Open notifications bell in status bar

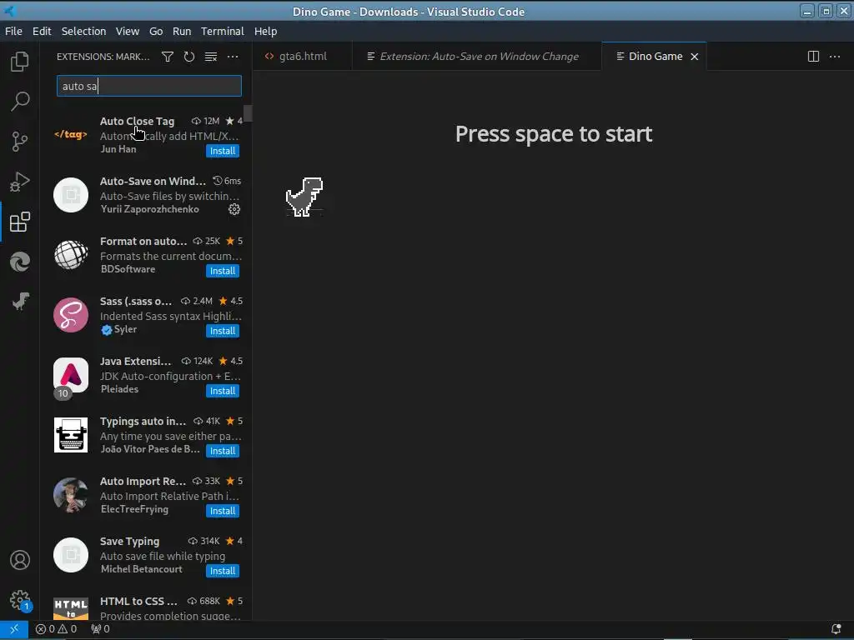click(x=836, y=629)
